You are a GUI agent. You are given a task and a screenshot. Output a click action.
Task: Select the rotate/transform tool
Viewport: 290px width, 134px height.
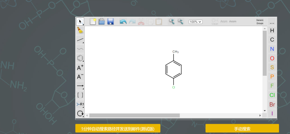tap(80, 114)
